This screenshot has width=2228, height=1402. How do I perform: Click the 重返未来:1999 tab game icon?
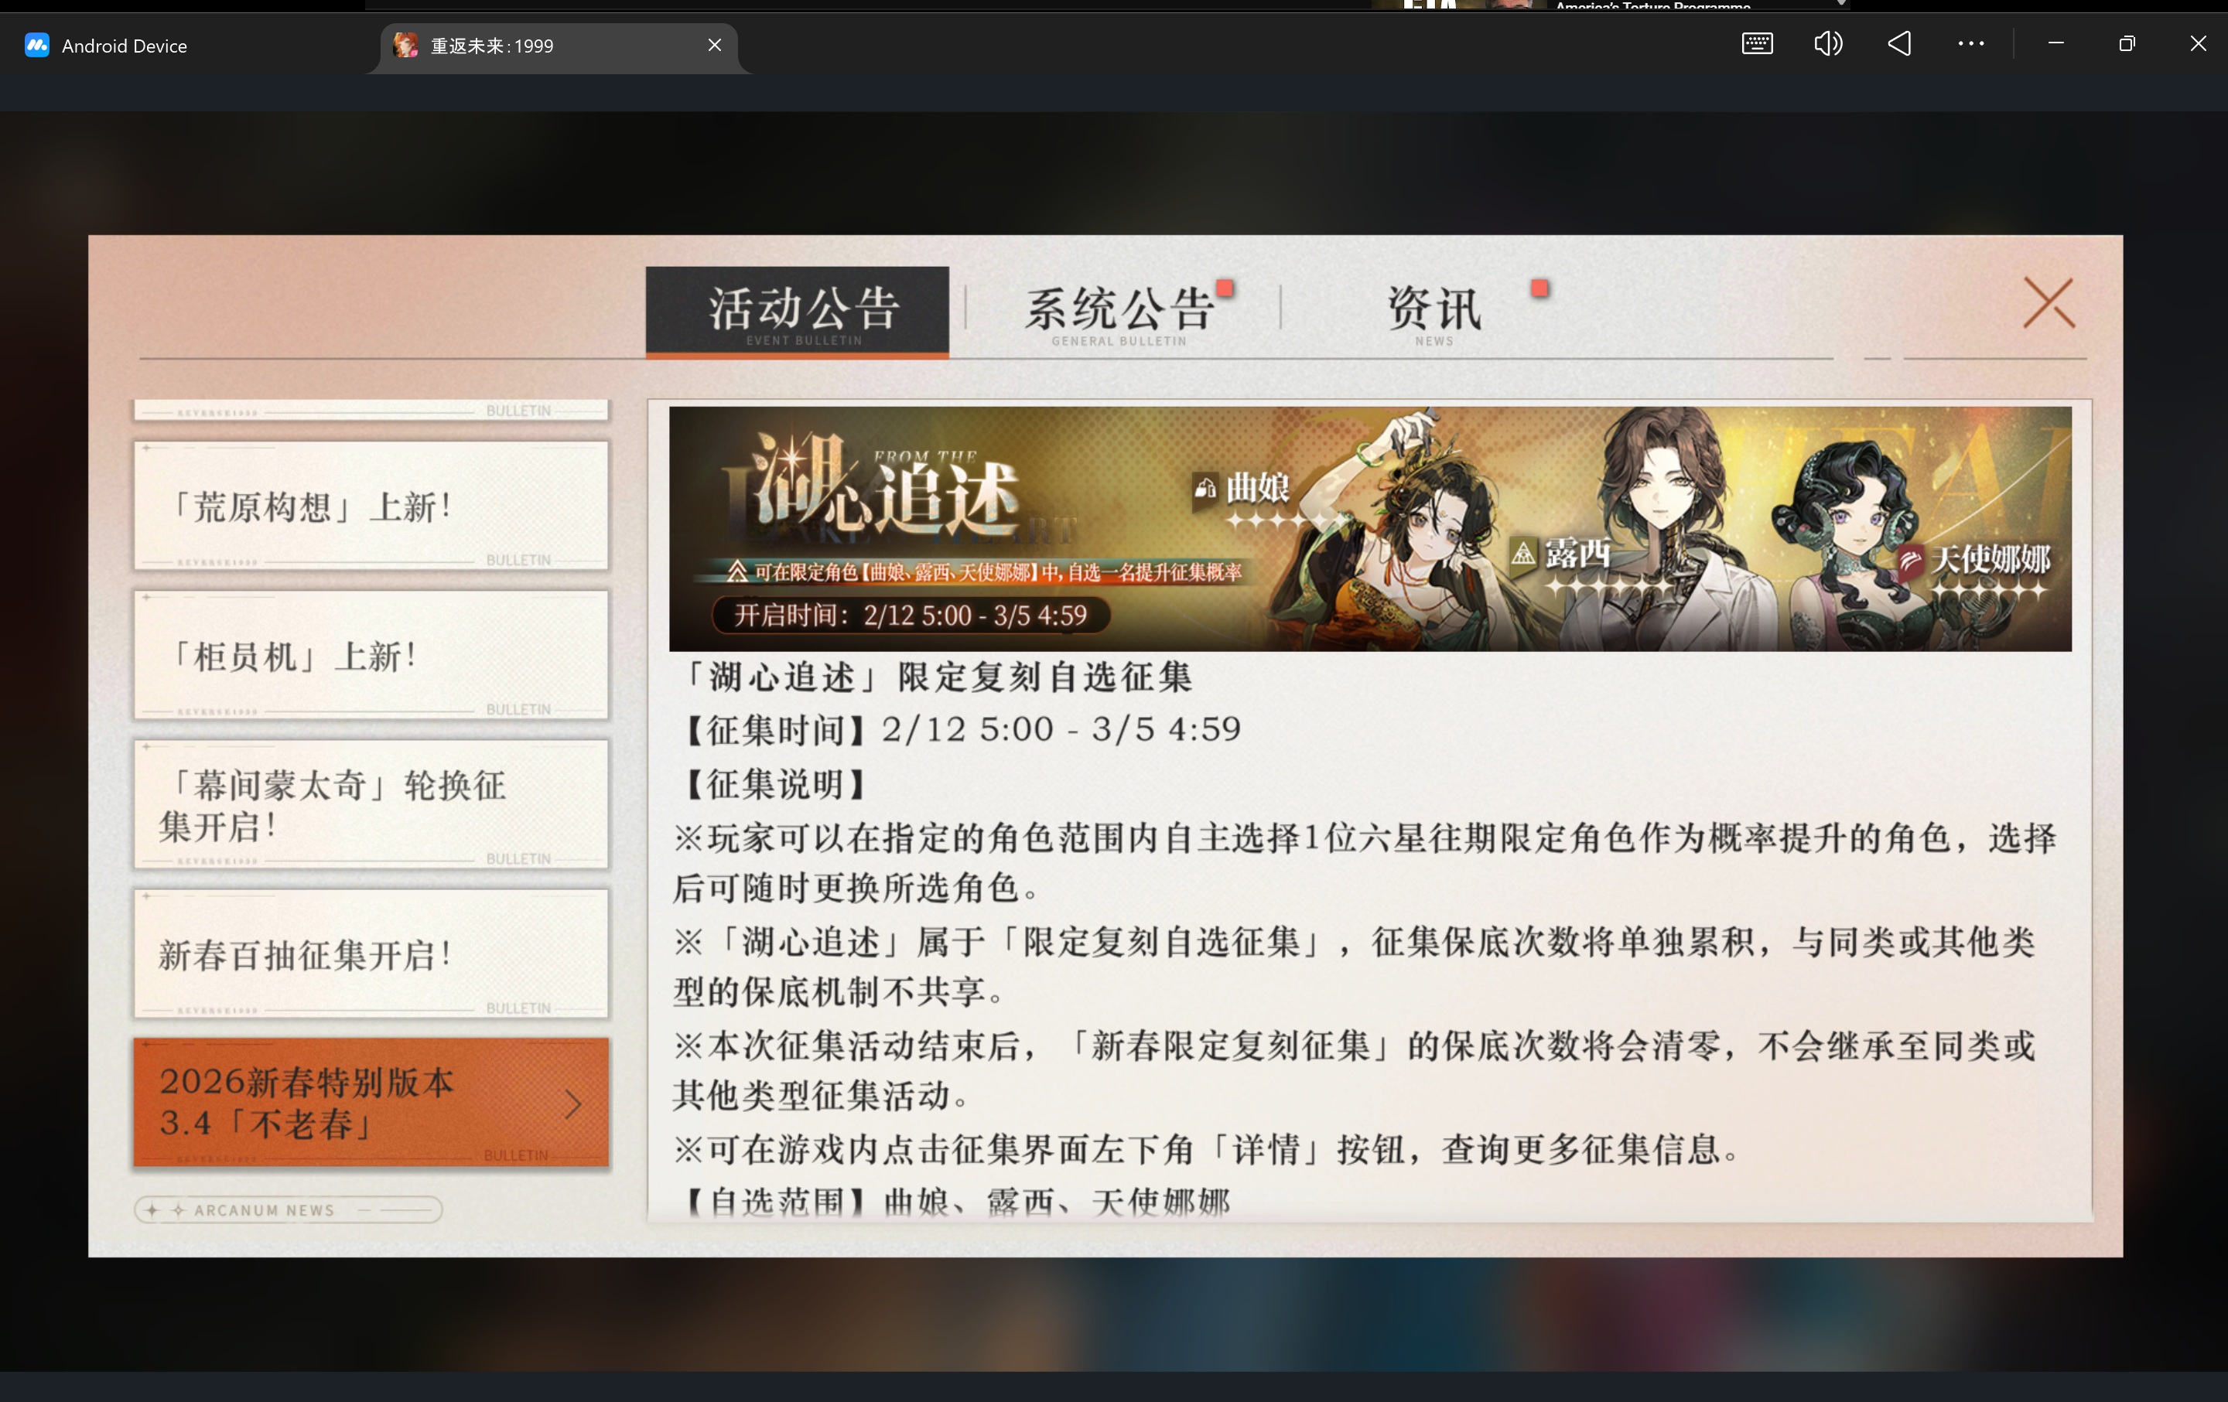405,46
